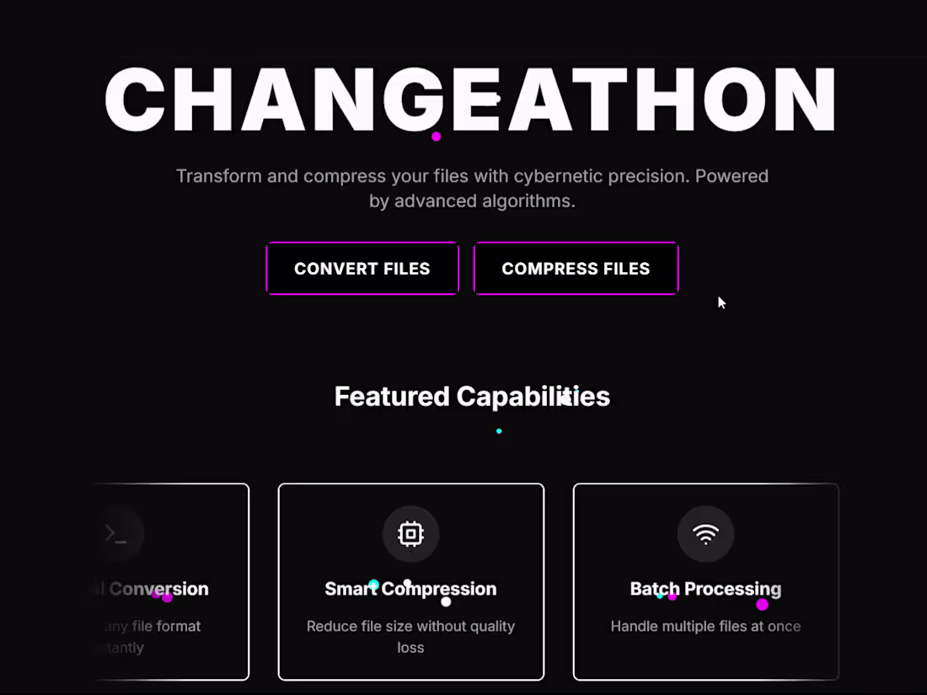Click the Wi-Fi icon above Batch Processing
Image resolution: width=927 pixels, height=695 pixels.
tap(705, 533)
